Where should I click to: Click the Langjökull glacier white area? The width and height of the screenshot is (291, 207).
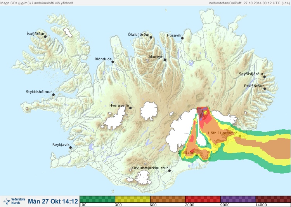tap(115, 119)
